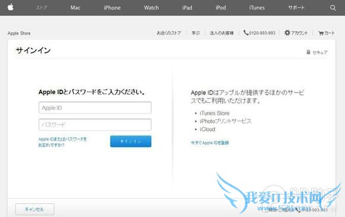Click the Apple logo icon

pyautogui.click(x=11, y=7)
